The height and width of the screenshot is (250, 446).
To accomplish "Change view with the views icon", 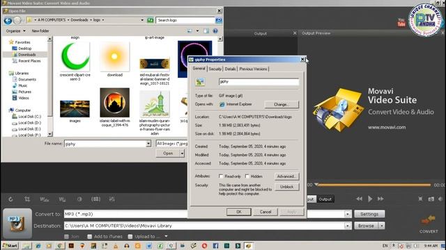I will (190, 31).
